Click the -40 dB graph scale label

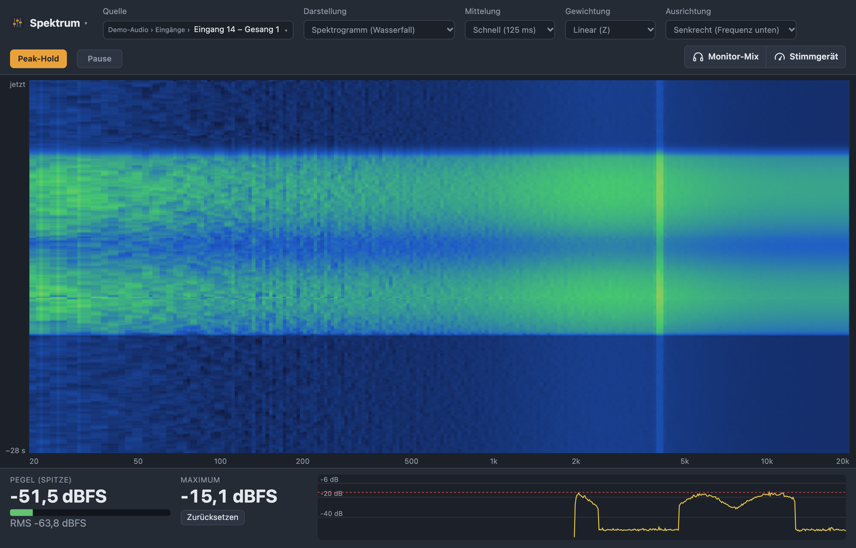pyautogui.click(x=332, y=514)
